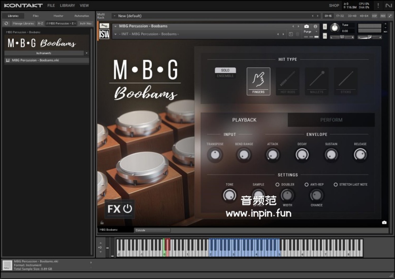The width and height of the screenshot is (395, 279).
Task: Open the LIBRARY menu
Action: coord(67,6)
